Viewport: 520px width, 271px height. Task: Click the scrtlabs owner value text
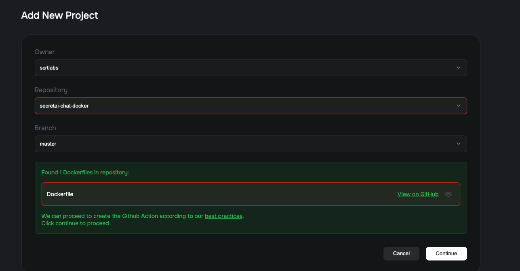tap(49, 68)
